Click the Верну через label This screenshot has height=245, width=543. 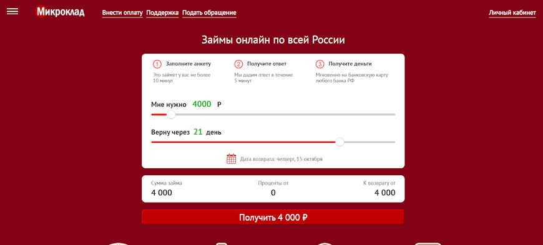(170, 133)
